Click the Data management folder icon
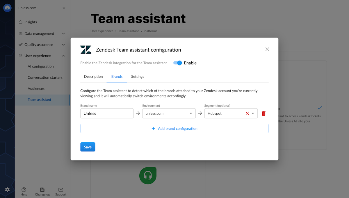Image resolution: width=349 pixels, height=198 pixels. (20, 33)
